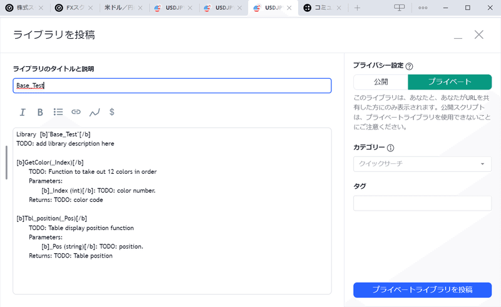The width and height of the screenshot is (501, 307).
Task: Open the browser screen layout icon
Action: coord(399,8)
